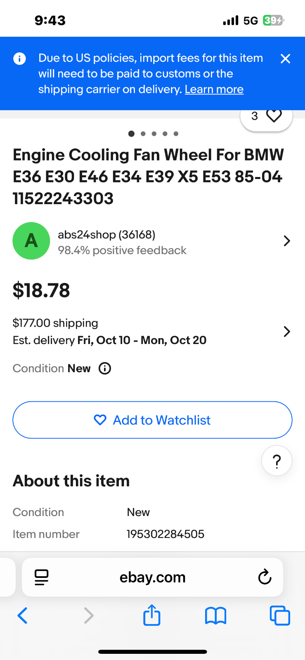Image resolution: width=305 pixels, height=660 pixels.
Task: Open the Safari share sheet
Action: (x=151, y=615)
